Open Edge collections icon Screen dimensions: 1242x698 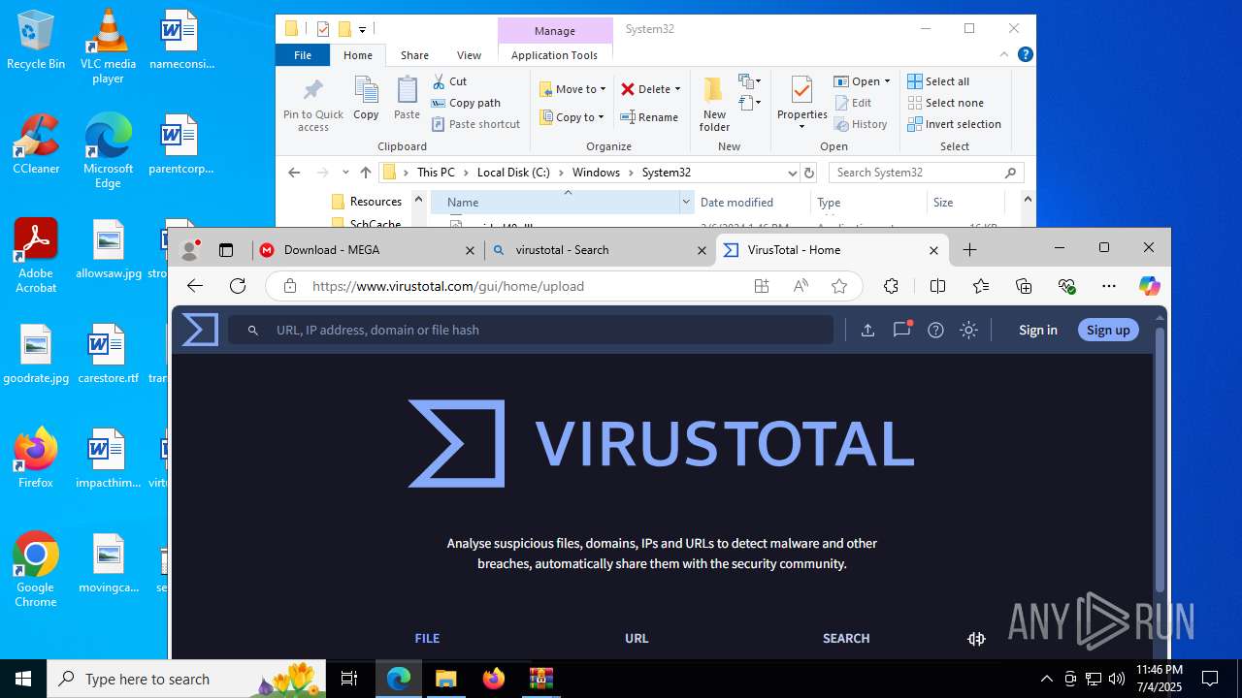pos(1024,286)
